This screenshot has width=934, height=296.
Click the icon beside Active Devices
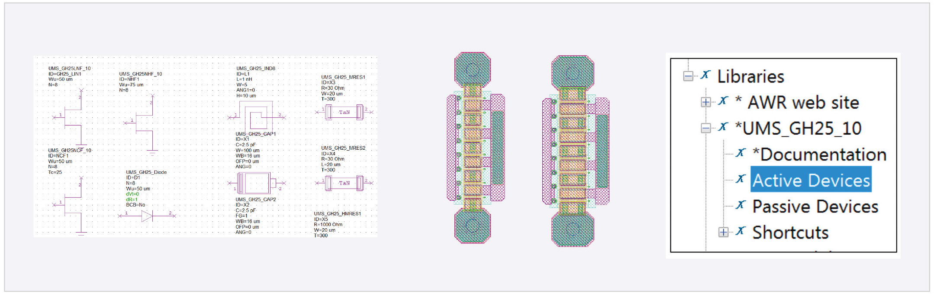[741, 178]
